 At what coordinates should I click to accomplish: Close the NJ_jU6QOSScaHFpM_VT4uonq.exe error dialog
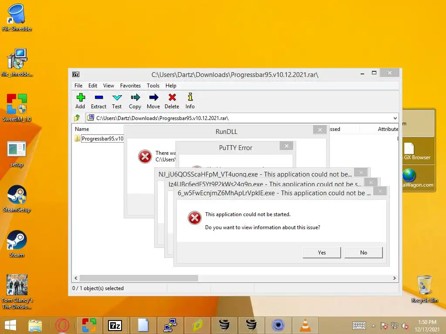pyautogui.click(x=361, y=172)
